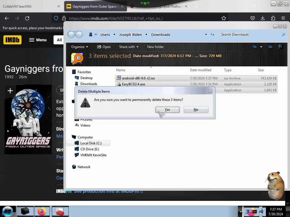
Task: Close the Delete Multiple Items dialog
Action: pyautogui.click(x=210, y=91)
